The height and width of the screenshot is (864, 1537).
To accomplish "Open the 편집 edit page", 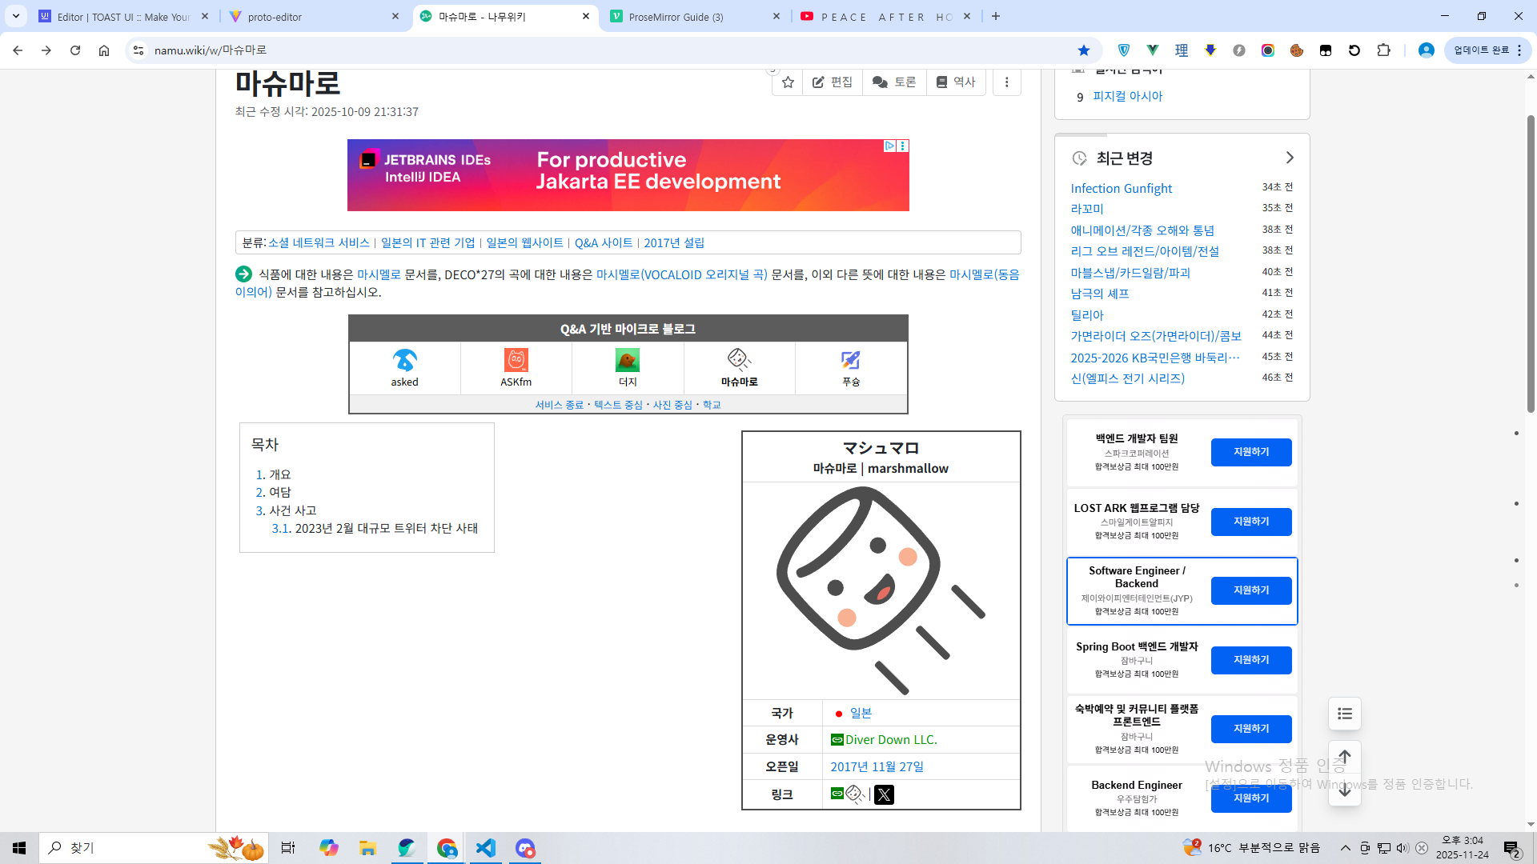I will coord(833,82).
